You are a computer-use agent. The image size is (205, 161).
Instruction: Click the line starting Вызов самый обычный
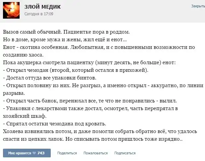(x=66, y=32)
